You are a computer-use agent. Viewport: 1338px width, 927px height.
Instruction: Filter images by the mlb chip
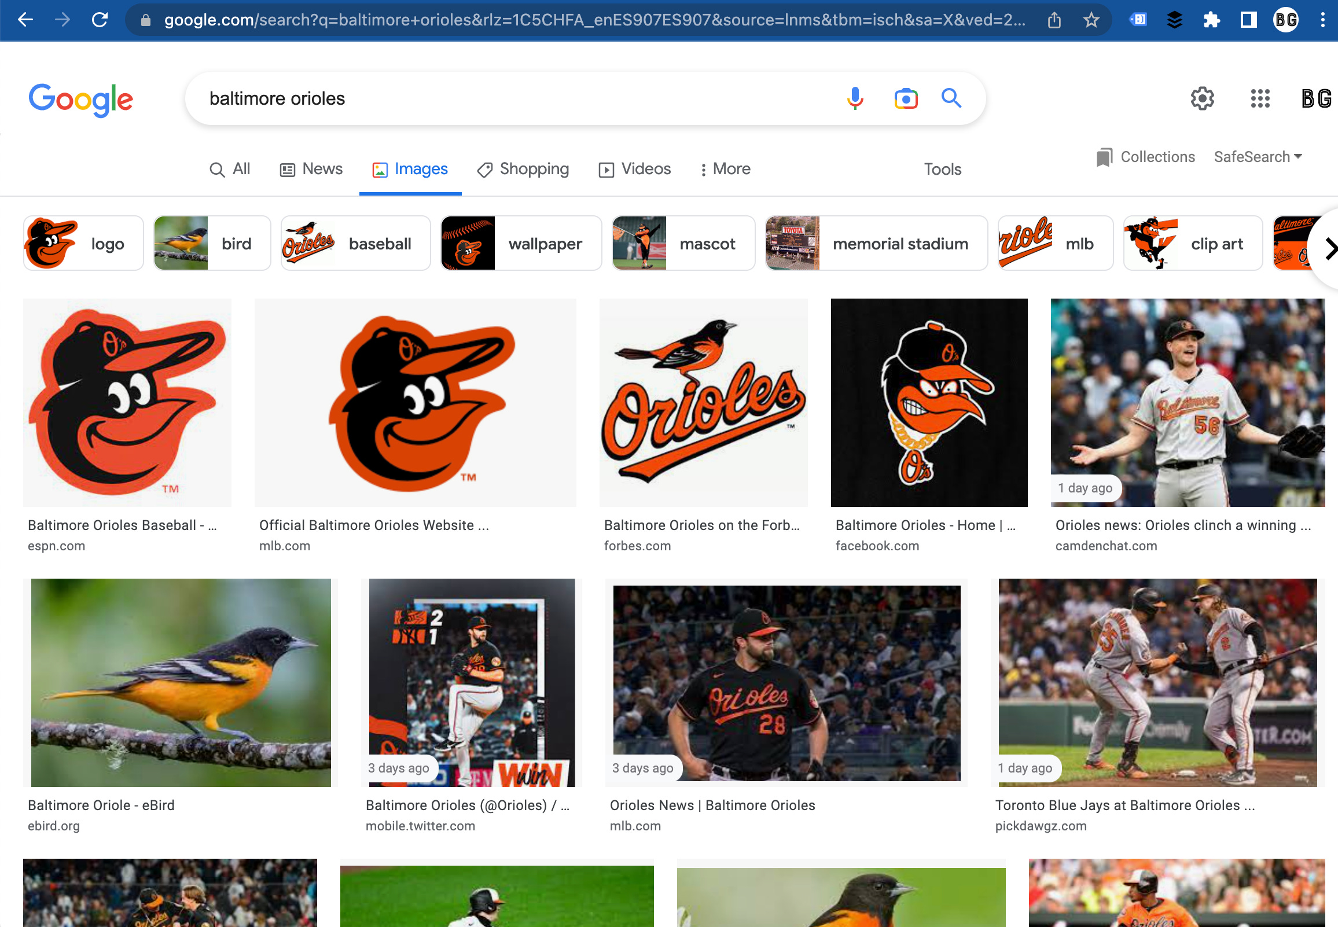1055,244
